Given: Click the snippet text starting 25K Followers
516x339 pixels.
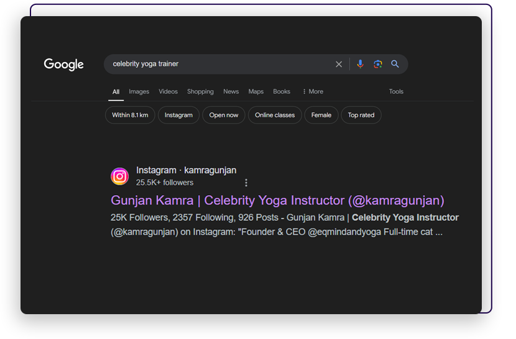Looking at the screenshot, I should tap(284, 225).
